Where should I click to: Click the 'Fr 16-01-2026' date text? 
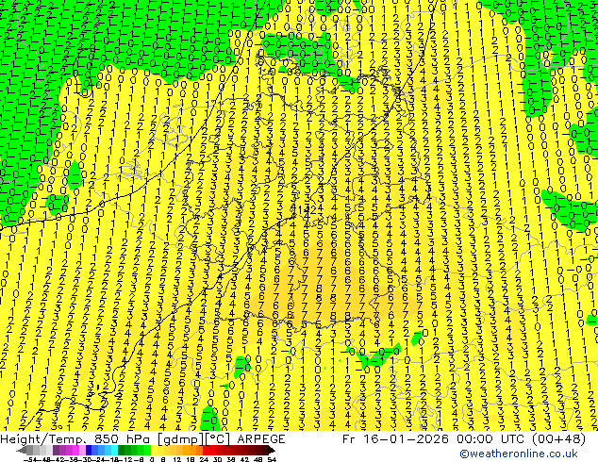395,439
